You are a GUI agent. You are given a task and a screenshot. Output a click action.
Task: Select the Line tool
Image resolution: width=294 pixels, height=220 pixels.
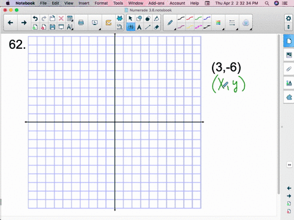coord(148,27)
